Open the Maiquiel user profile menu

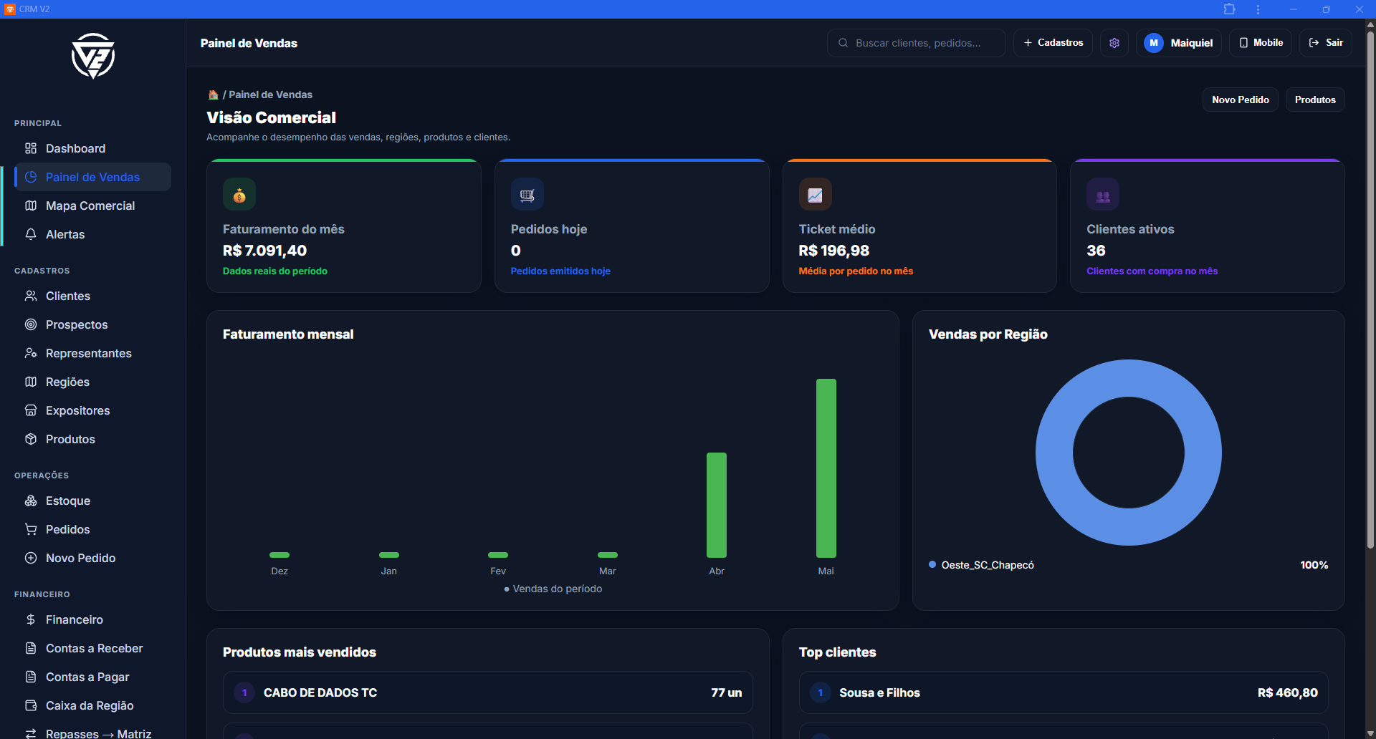point(1179,43)
